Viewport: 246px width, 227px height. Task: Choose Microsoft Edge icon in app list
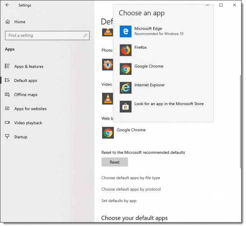coord(125,31)
